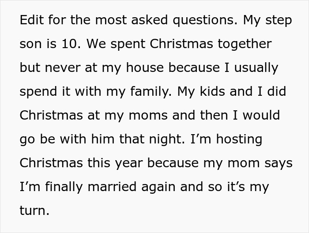
Task: Click the word "night" in the paragraph
Action: (x=158, y=139)
